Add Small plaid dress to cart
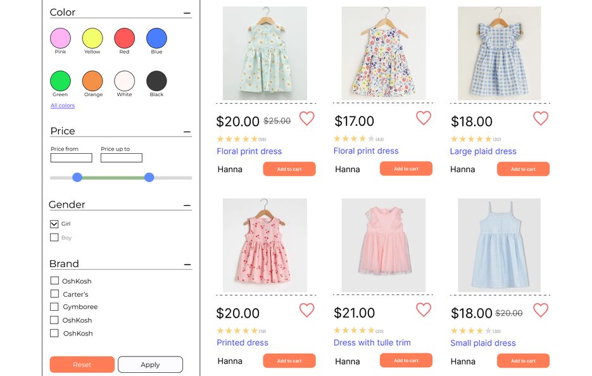 (523, 361)
